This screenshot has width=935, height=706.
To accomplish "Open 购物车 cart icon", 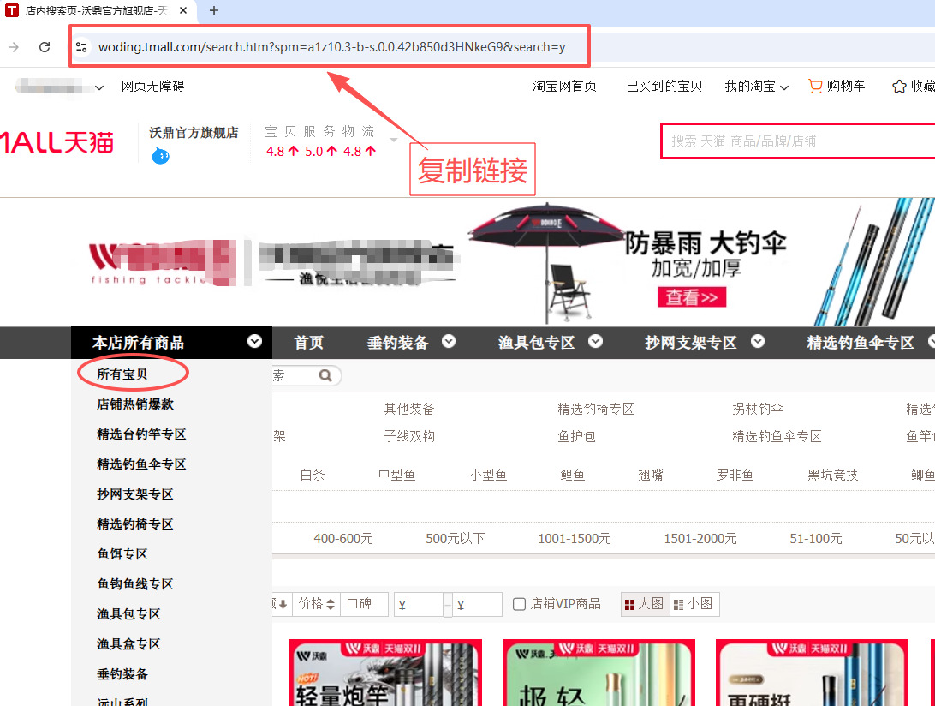I will 815,86.
